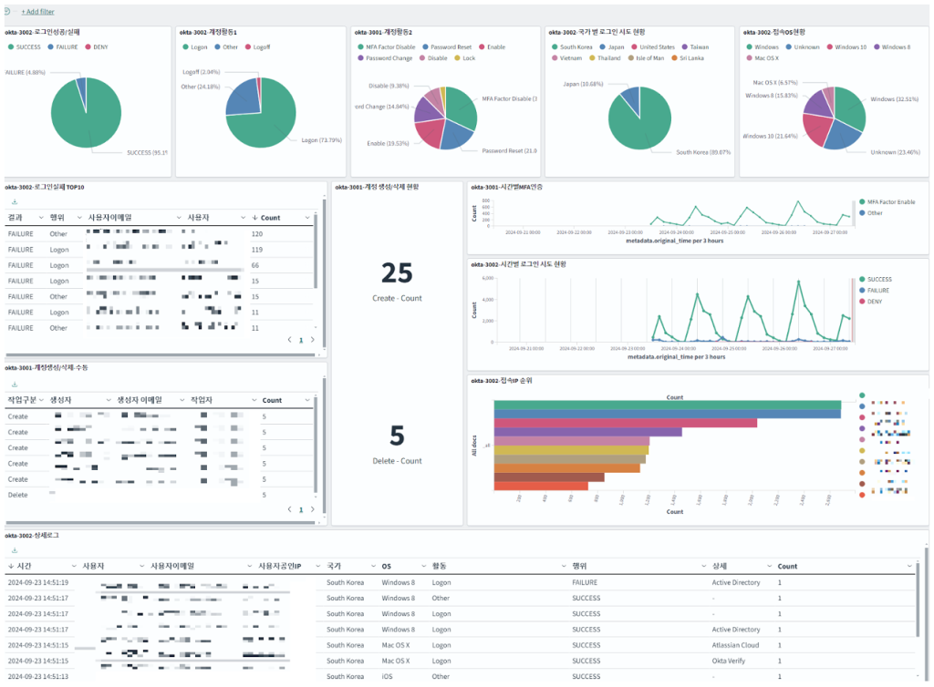Image resolution: width=934 pixels, height=687 pixels.
Task: Click the sort arrow beside 시간 column
Action: (x=11, y=566)
